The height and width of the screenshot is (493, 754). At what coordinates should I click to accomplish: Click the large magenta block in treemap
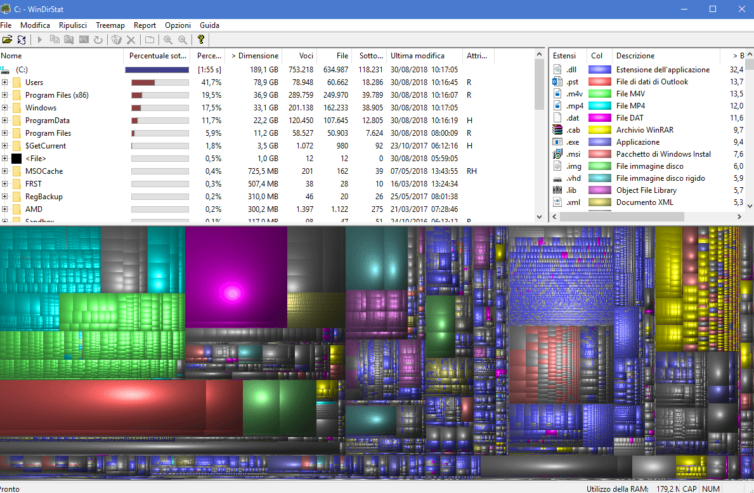235,276
